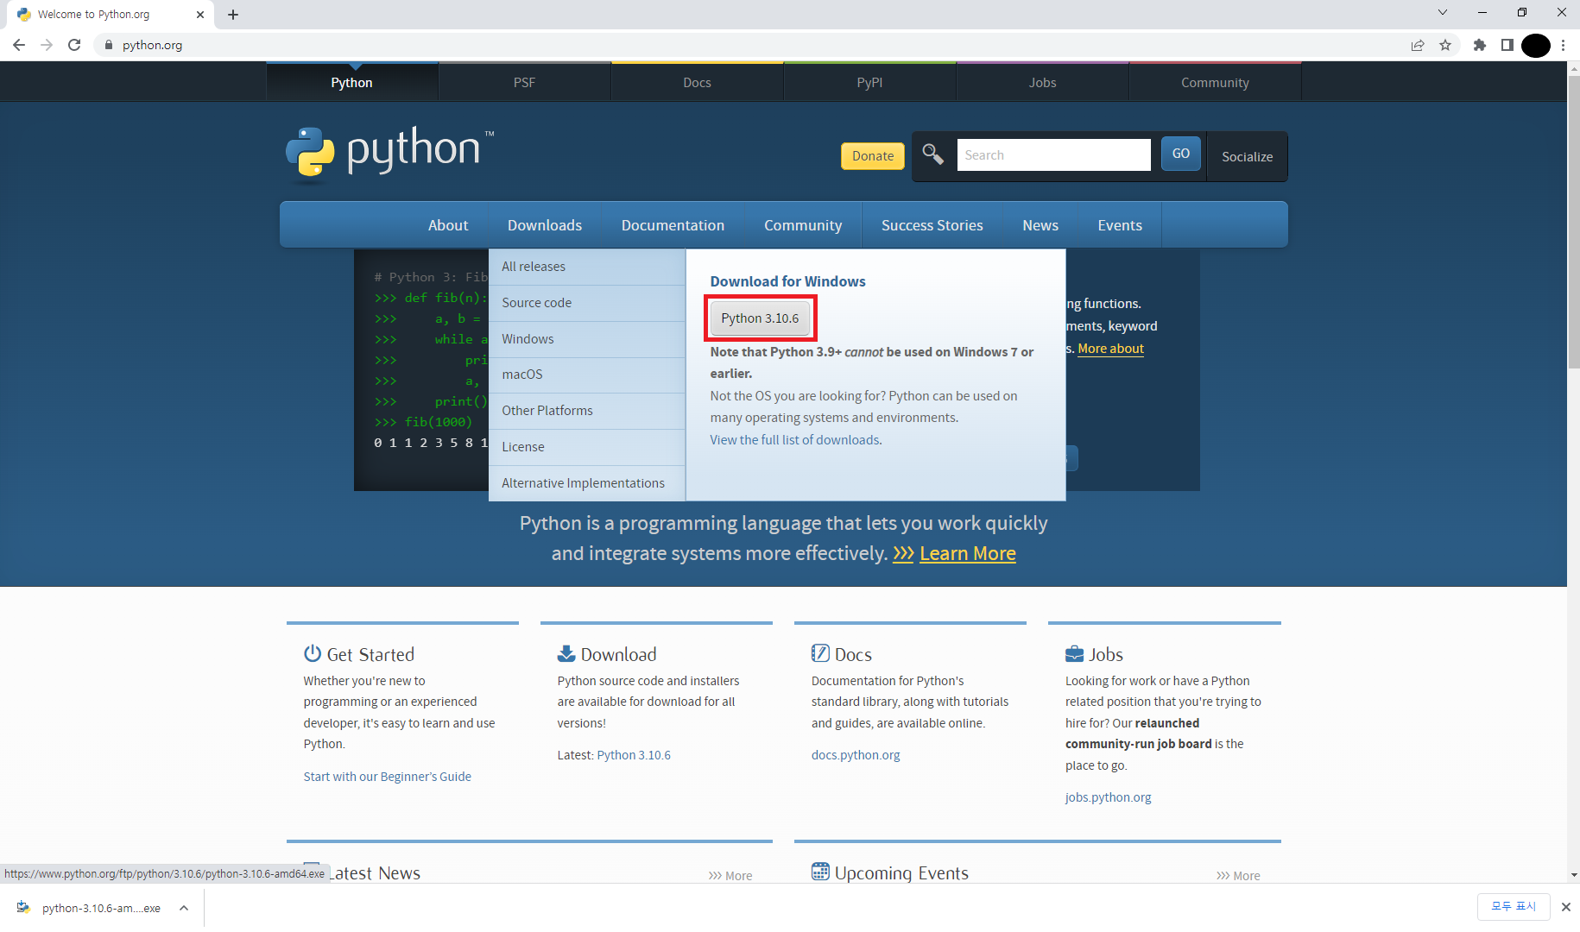Open the Downloads navigation menu
Image resolution: width=1580 pixels, height=932 pixels.
pos(545,225)
